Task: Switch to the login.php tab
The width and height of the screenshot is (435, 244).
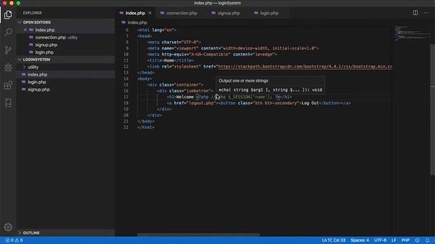Action: (x=269, y=13)
